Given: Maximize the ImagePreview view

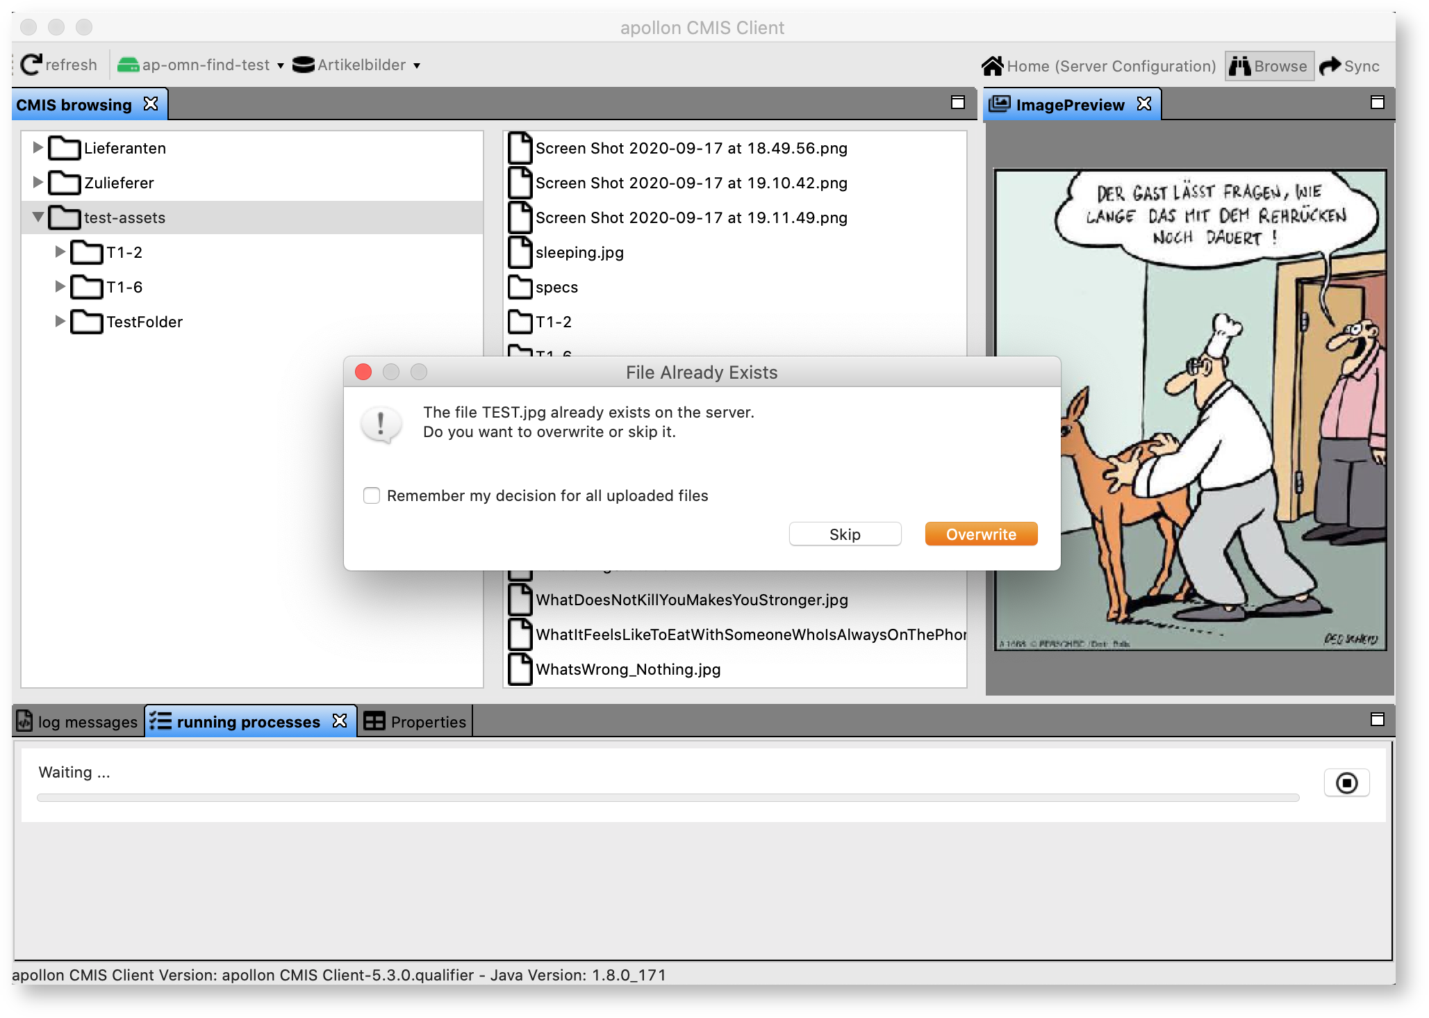Looking at the screenshot, I should [1376, 102].
